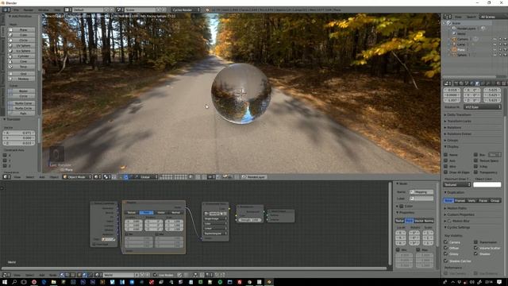Add a Cube mesh
The height and width of the screenshot is (286, 508).
pyautogui.click(x=21, y=35)
